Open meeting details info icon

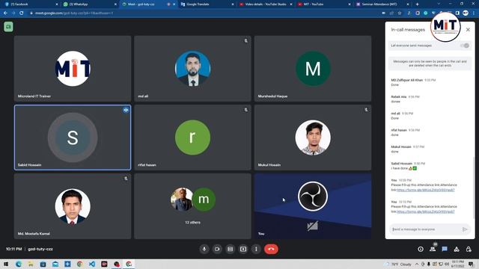coord(421,249)
